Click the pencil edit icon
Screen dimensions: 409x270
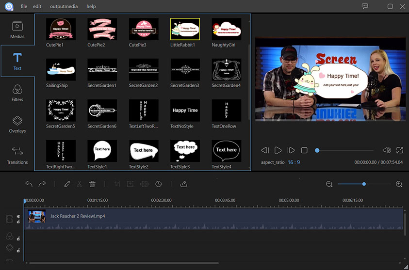point(67,184)
